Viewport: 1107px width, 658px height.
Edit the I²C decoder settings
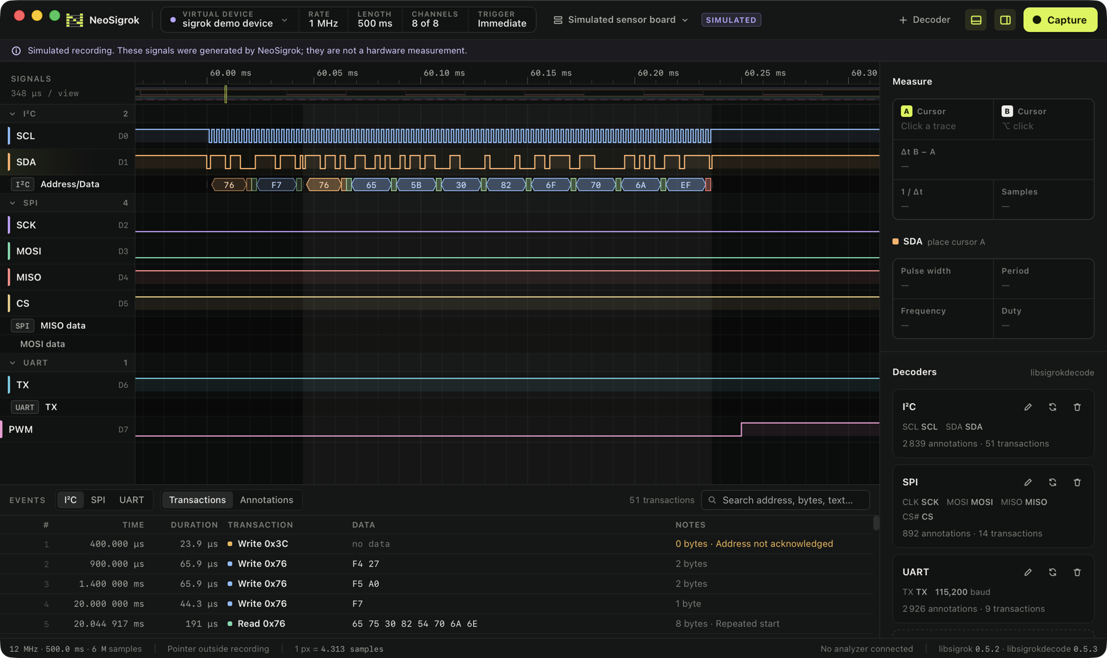click(1028, 407)
